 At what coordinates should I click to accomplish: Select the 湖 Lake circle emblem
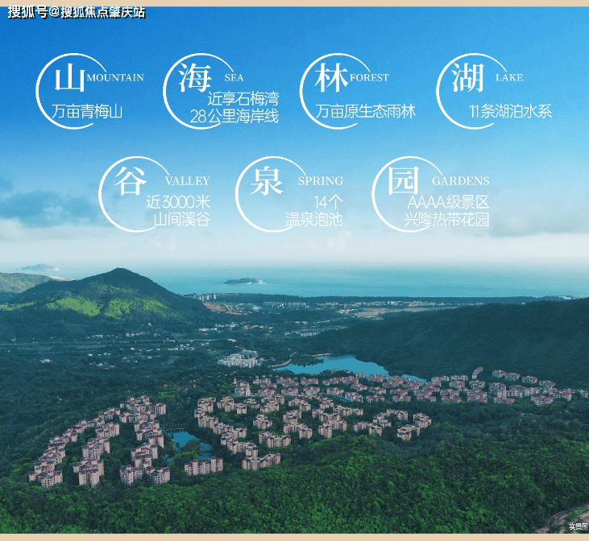(467, 80)
